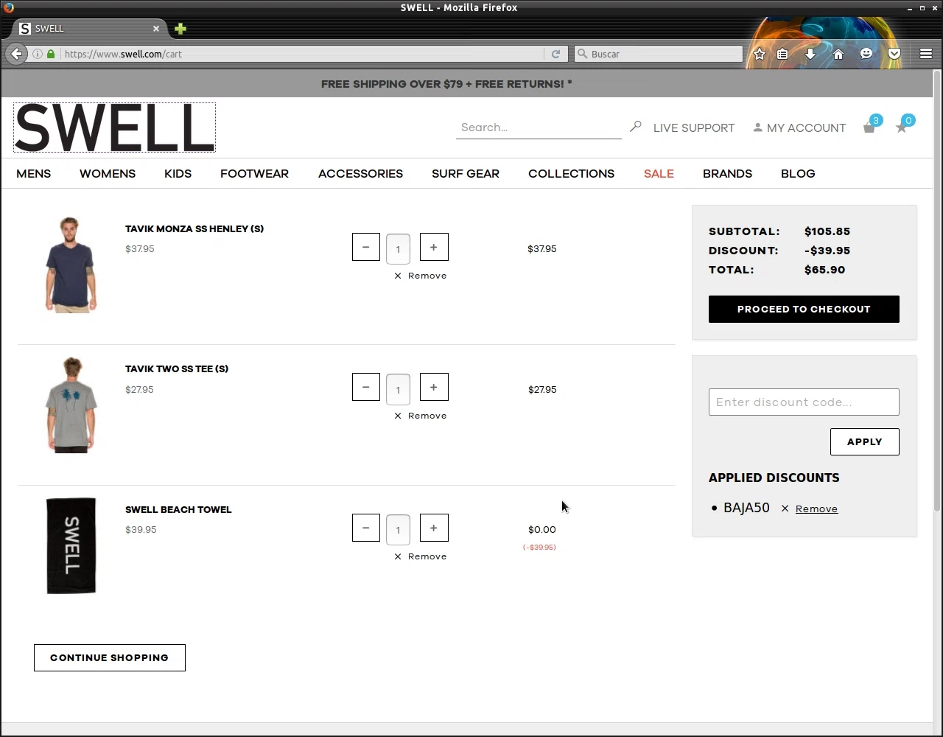
Task: Focus the site Search field
Action: (539, 128)
